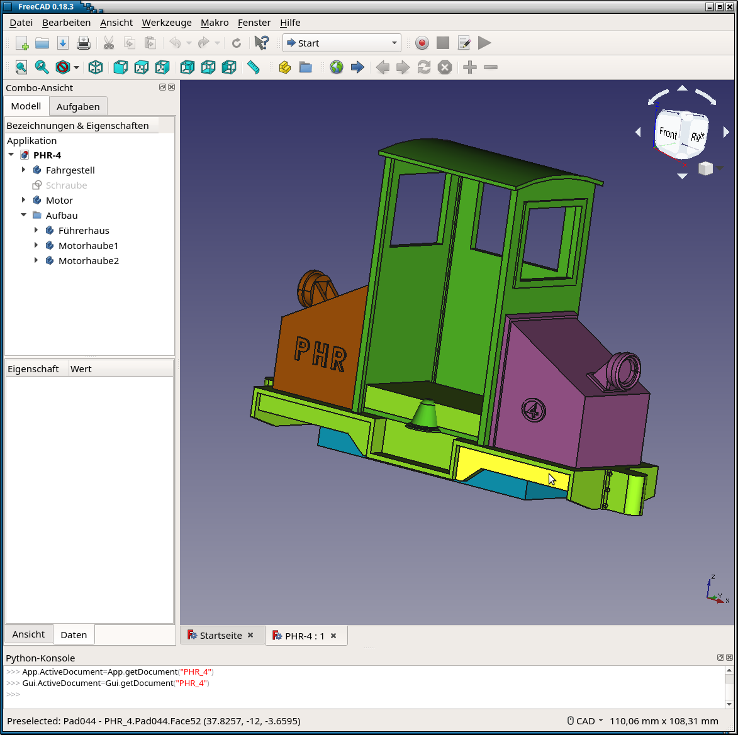Close the Startseite tab
The width and height of the screenshot is (738, 735).
(x=250, y=635)
